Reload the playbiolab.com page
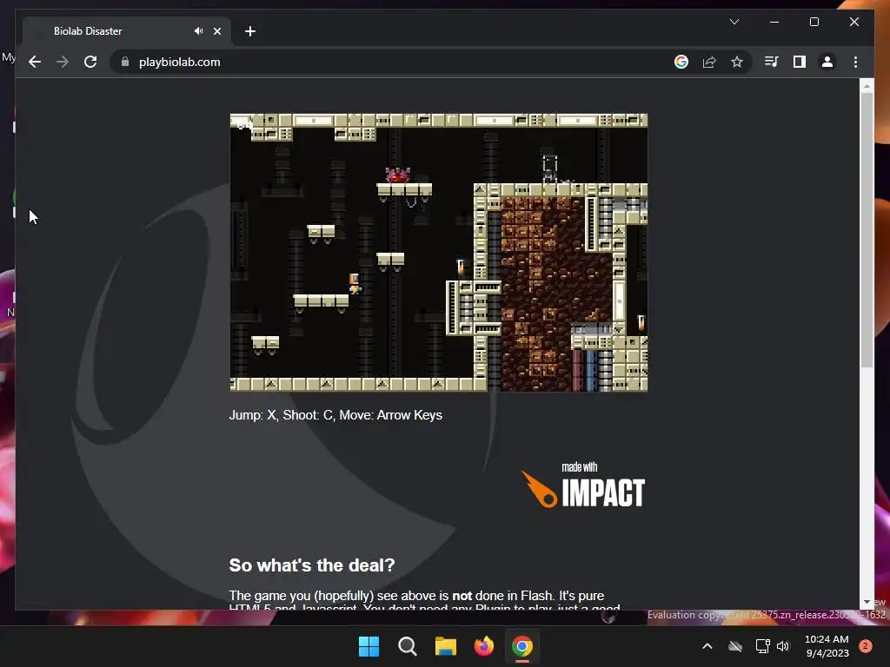The width and height of the screenshot is (890, 667). [90, 62]
